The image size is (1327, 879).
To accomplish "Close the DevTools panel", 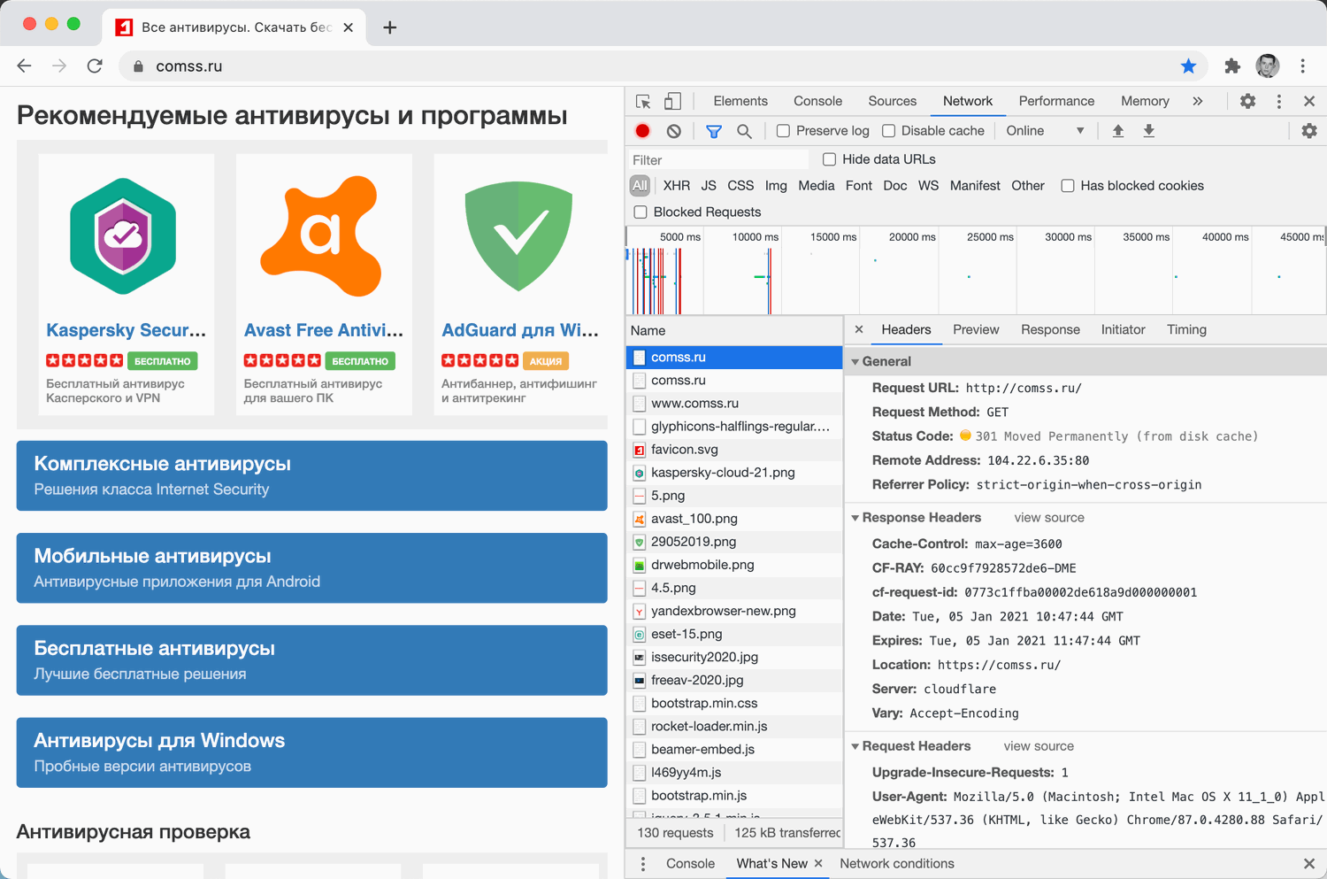I will coord(1309,101).
